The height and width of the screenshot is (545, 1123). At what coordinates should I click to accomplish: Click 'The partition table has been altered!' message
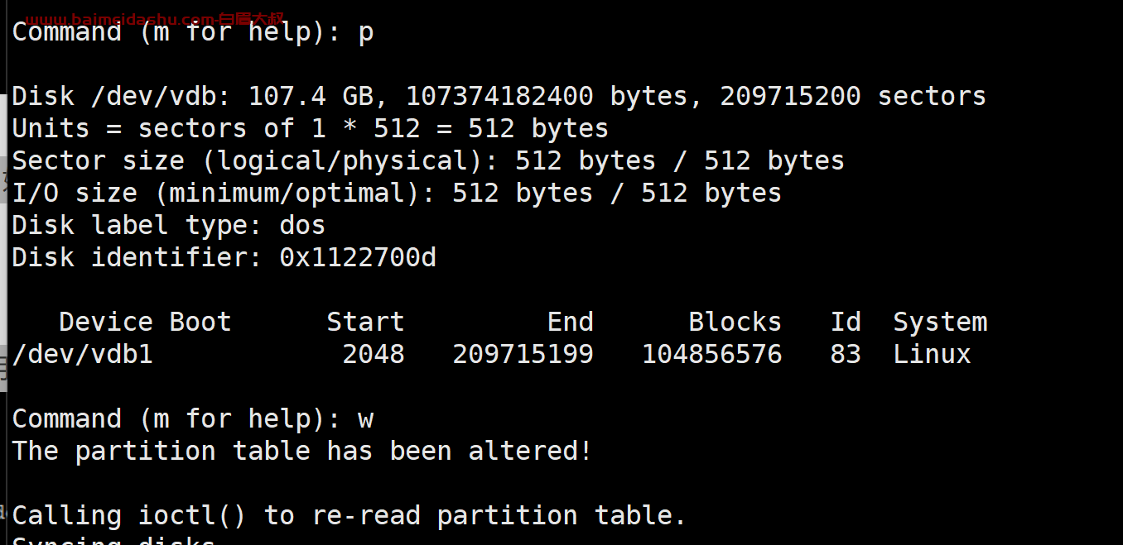click(301, 452)
